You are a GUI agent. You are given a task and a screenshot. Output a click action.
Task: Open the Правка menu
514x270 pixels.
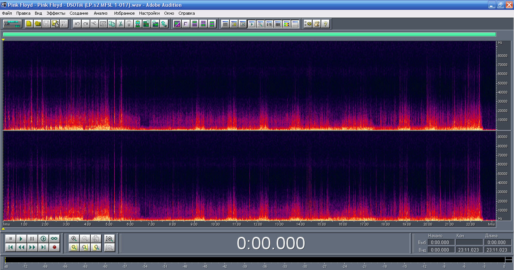click(23, 13)
